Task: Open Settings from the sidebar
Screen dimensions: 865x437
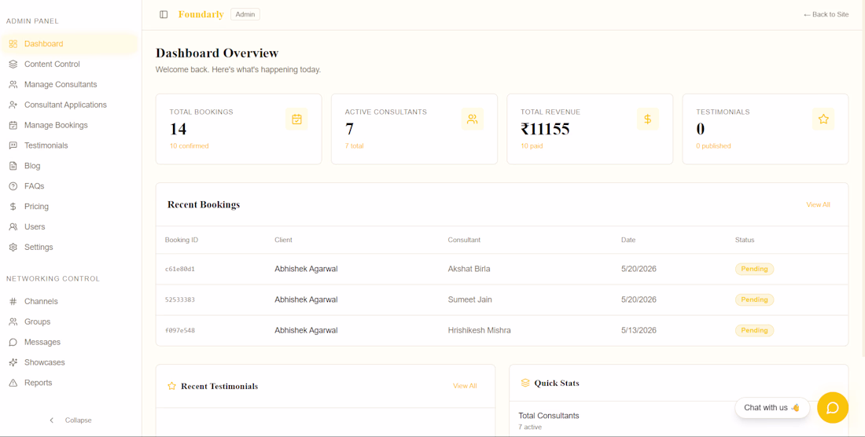Action: (69, 247)
